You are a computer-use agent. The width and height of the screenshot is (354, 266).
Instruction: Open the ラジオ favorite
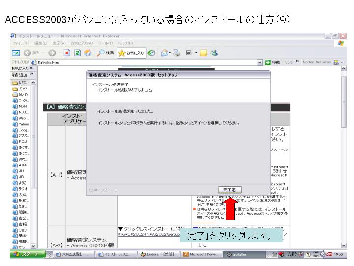click(21, 189)
